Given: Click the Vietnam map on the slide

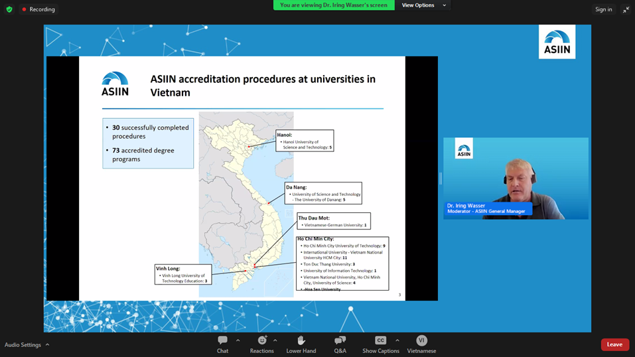Looking at the screenshot, I should (246, 204).
